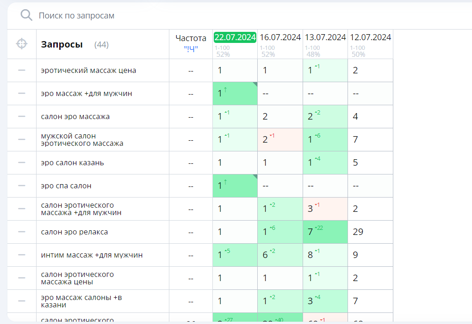Select the 13.07.2024 date column header
This screenshot has height=324, width=472.
pyautogui.click(x=325, y=37)
